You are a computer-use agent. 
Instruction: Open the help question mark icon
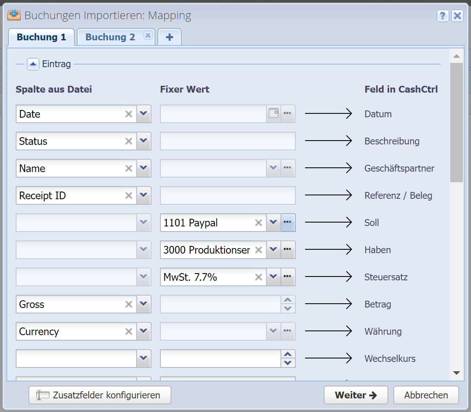point(443,16)
